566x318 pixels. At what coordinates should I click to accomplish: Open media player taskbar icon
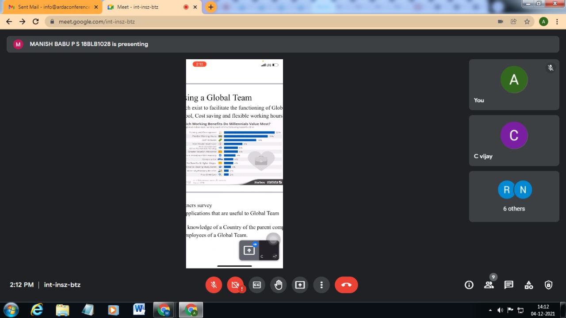click(113, 310)
